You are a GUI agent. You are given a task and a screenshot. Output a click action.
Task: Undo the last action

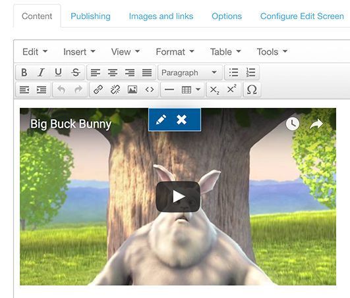61,89
